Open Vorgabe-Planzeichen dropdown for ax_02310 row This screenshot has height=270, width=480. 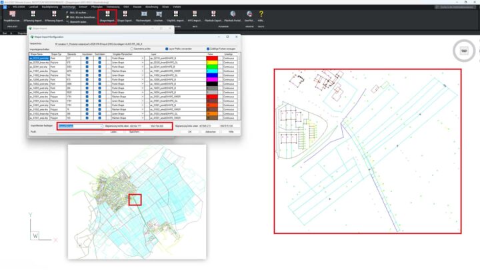coord(143,58)
